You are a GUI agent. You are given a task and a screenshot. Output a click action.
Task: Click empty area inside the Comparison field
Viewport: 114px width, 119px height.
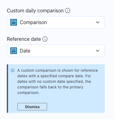[71, 22]
